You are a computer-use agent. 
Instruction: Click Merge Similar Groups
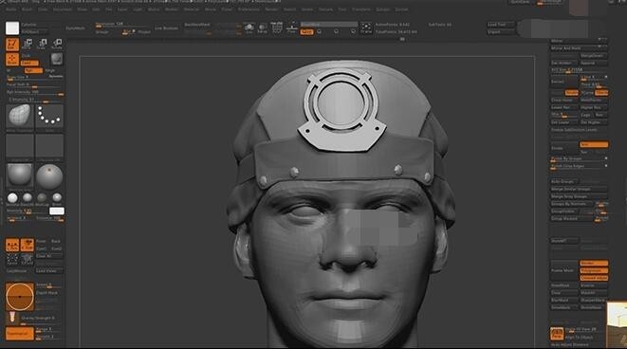(579, 189)
